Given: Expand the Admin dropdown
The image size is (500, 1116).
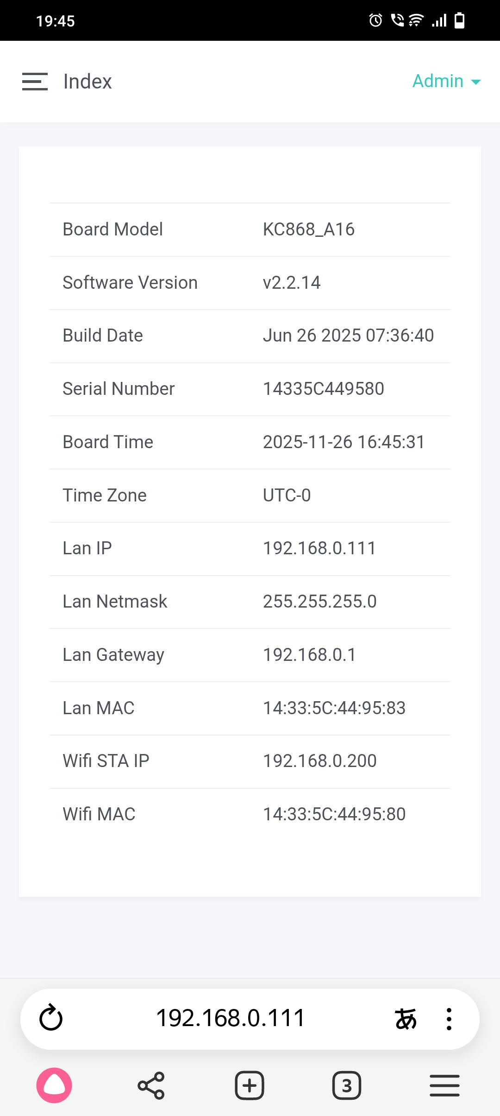Looking at the screenshot, I should pyautogui.click(x=446, y=81).
